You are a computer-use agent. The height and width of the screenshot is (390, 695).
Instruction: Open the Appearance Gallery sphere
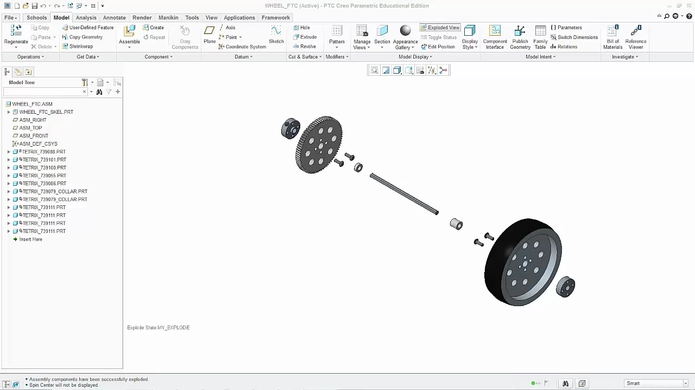[x=405, y=31]
